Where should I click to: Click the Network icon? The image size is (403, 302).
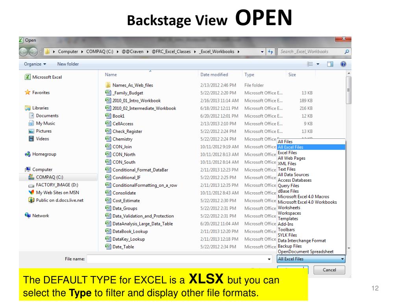click(28, 215)
